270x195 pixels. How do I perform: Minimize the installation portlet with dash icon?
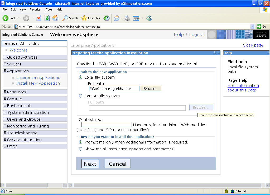tap(219, 53)
